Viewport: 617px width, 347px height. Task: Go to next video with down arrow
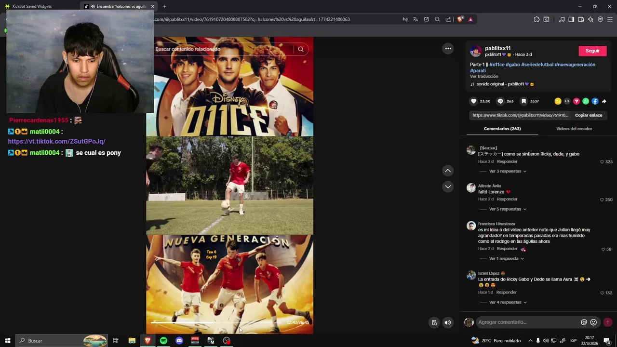coord(448,187)
